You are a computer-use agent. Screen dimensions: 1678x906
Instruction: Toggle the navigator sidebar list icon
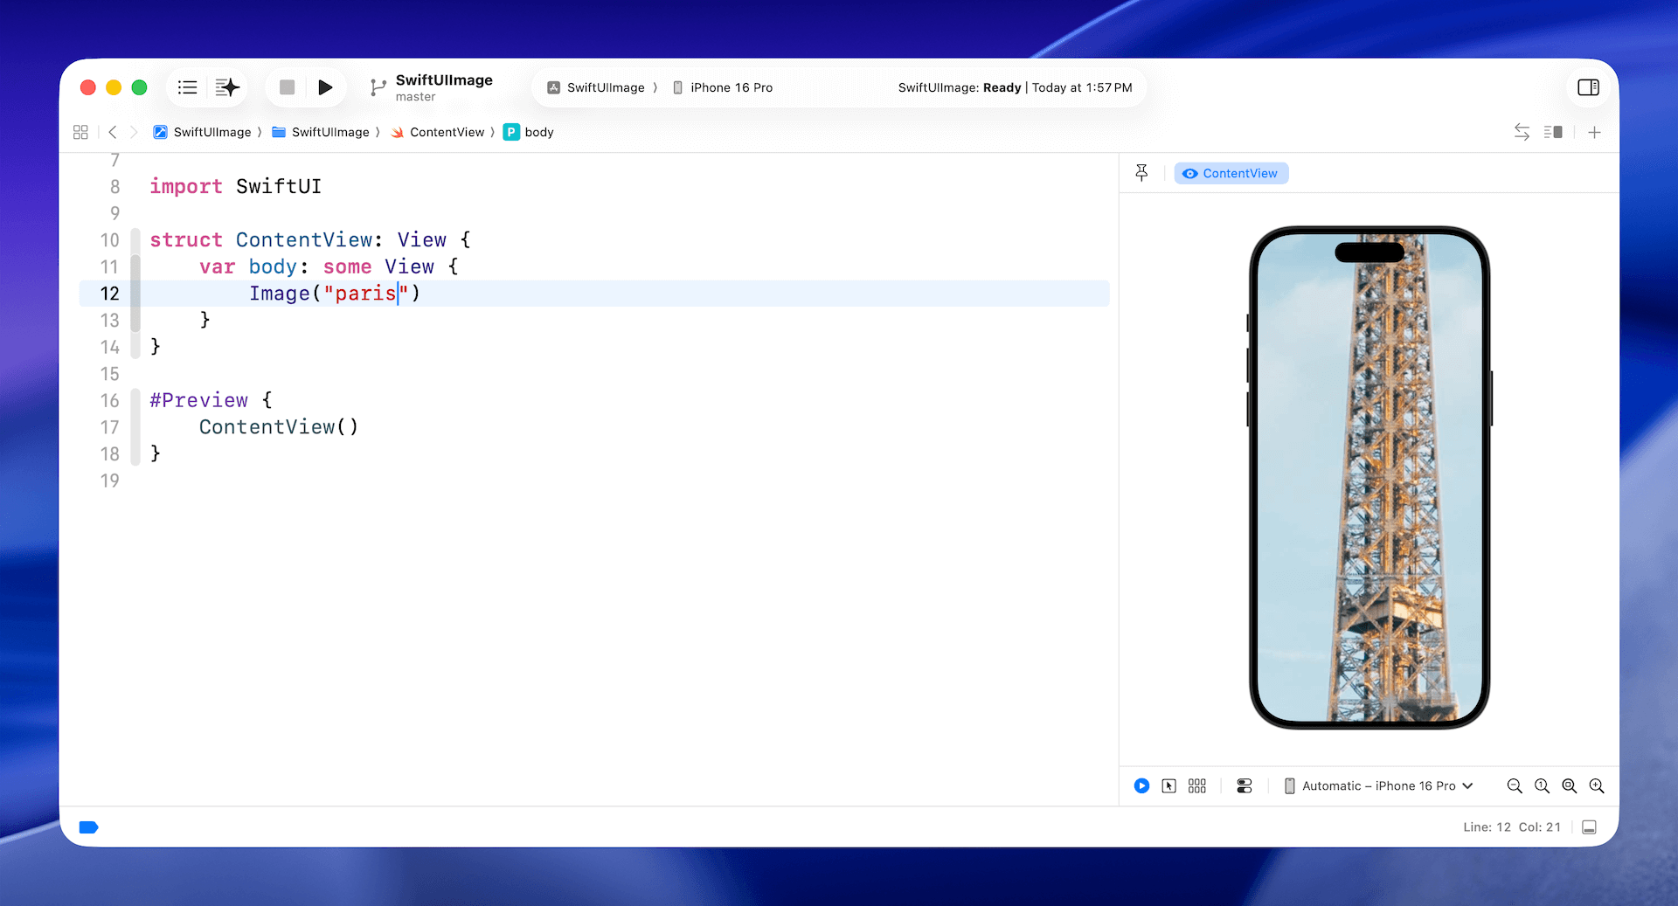pyautogui.click(x=187, y=87)
